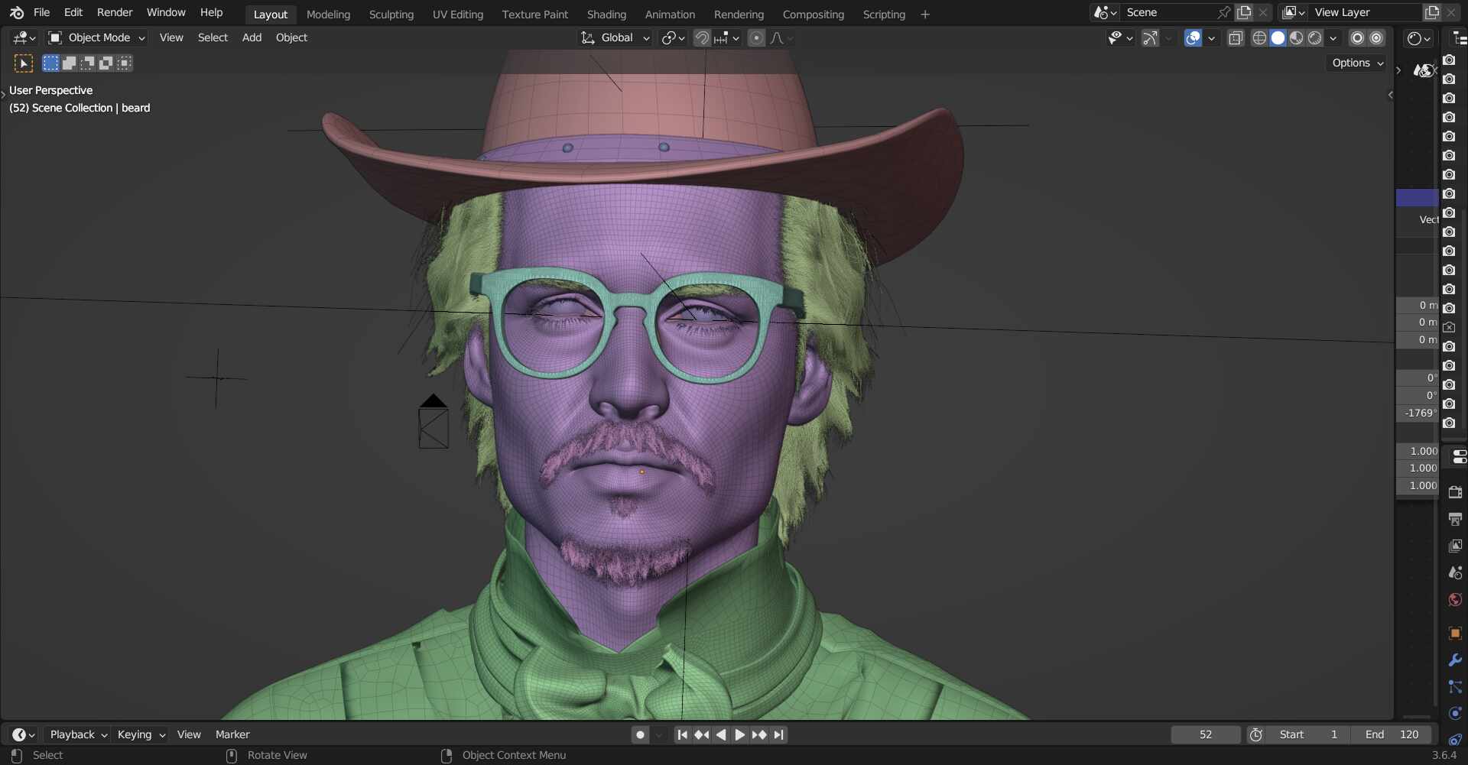This screenshot has width=1468, height=765.
Task: Switch viewport to material preview shading
Action: point(1297,38)
